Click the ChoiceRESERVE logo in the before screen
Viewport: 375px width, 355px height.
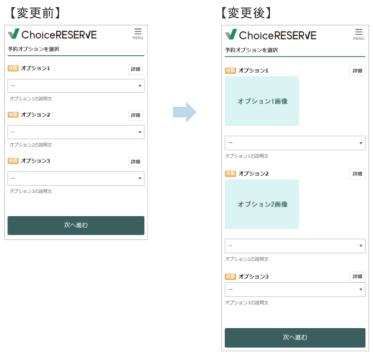pos(52,35)
